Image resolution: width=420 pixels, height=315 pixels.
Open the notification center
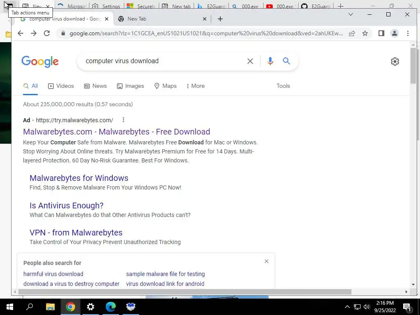pyautogui.click(x=407, y=307)
